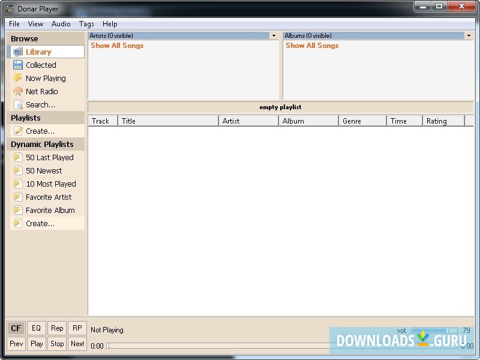Select the Favorite Artist playlist
This screenshot has width=480, height=360.
[x=47, y=197]
